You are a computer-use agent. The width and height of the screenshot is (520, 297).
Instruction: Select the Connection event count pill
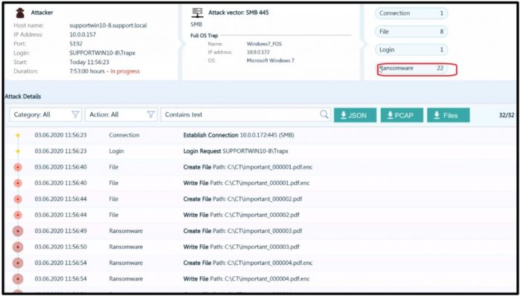pos(411,13)
